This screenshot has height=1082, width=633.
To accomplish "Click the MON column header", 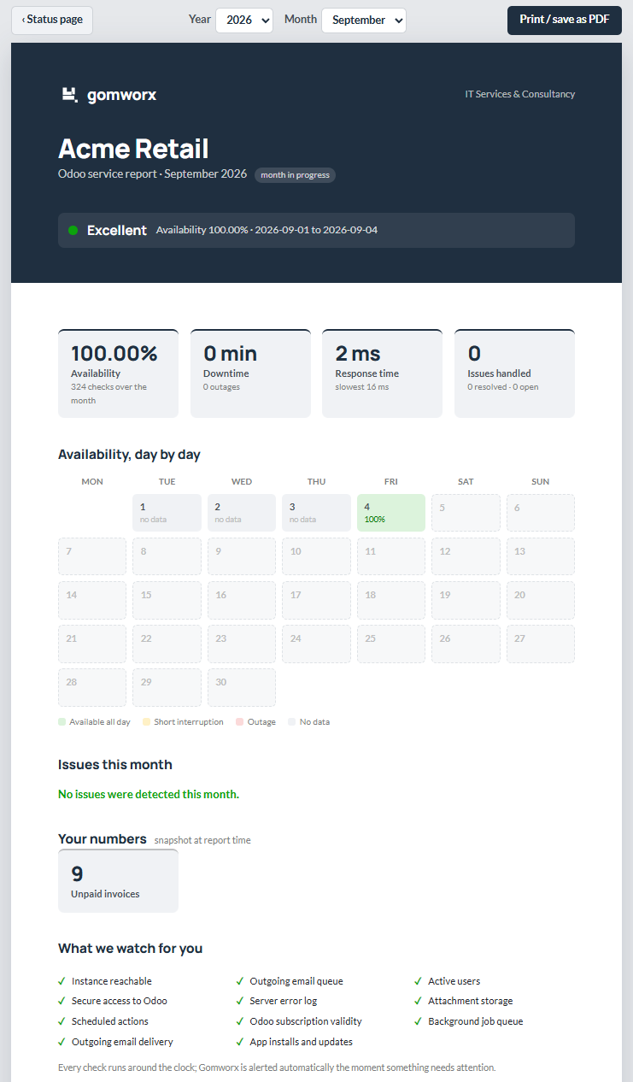I will [92, 482].
